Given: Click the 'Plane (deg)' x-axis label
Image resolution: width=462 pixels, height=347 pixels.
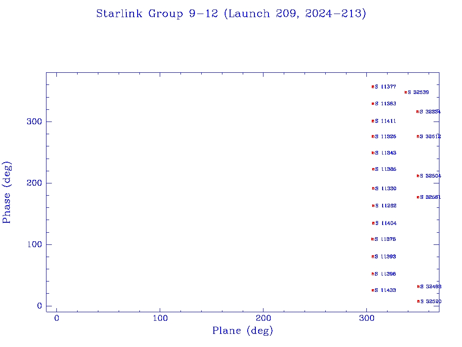Looking at the screenshot, I should tap(243, 331).
